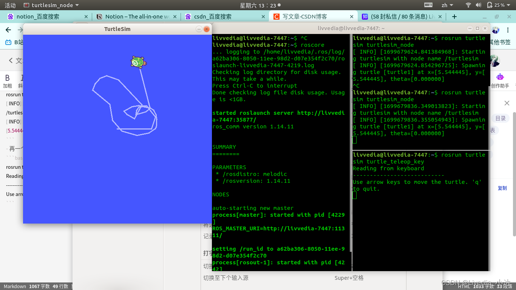The height and width of the screenshot is (290, 516).
Task: Click the TurtleSim window title bar
Action: pos(117,29)
